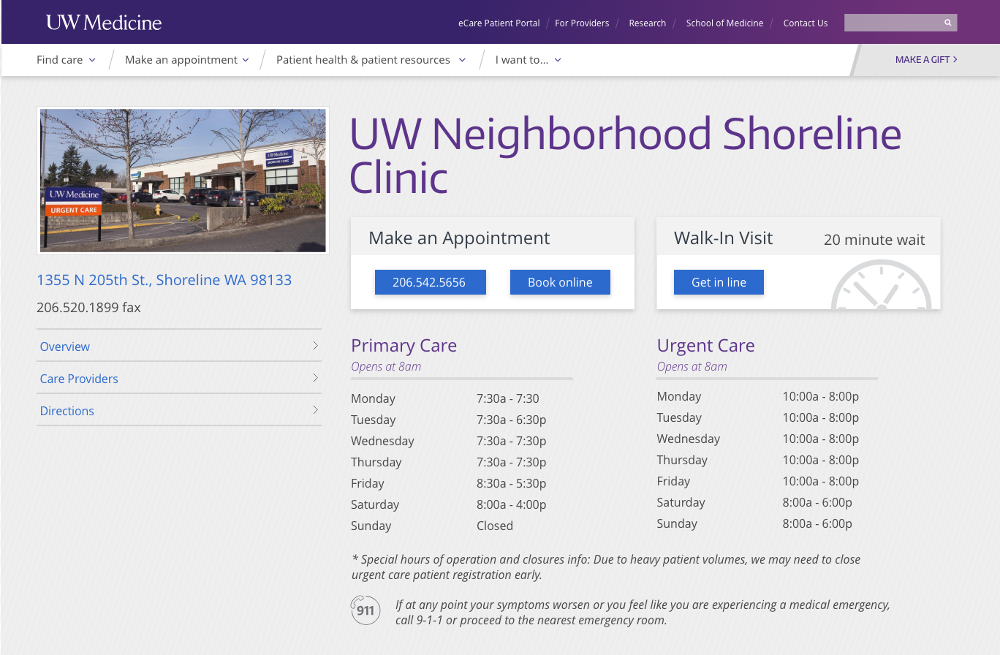Click the Walk-In Visit card heading
This screenshot has height=655, width=1000.
click(x=724, y=238)
